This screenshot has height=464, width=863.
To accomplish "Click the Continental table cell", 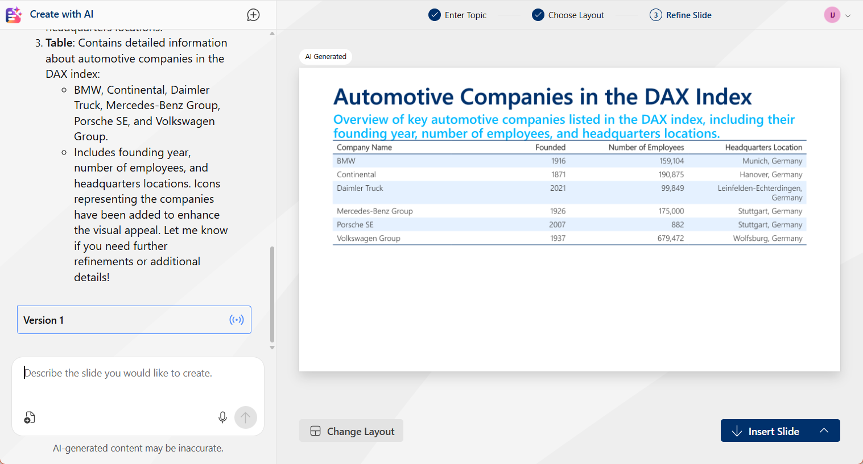I will click(x=356, y=174).
